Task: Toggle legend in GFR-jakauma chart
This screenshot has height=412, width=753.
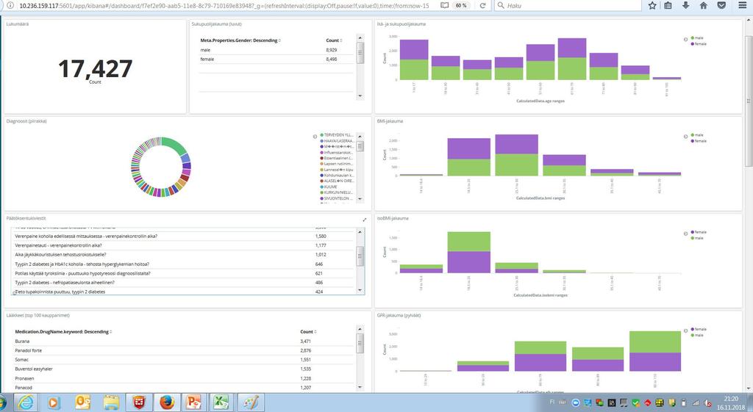Action: (685, 331)
